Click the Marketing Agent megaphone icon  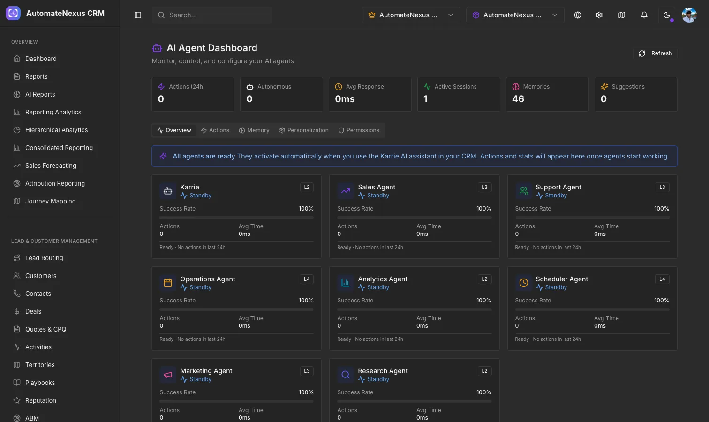coord(168,375)
